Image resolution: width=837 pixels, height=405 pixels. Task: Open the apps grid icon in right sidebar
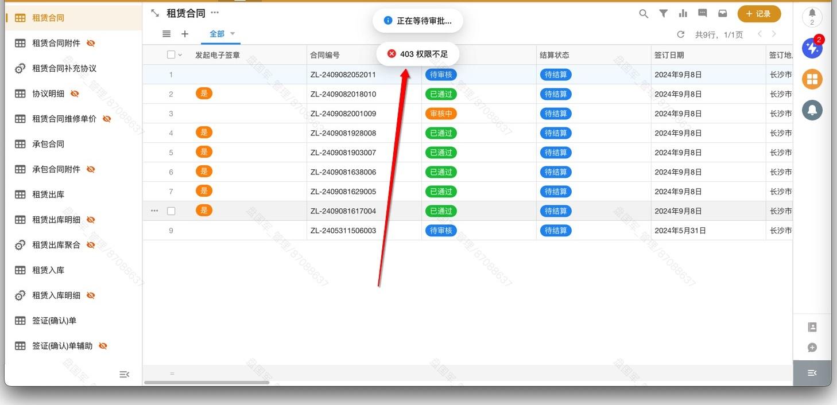coord(812,79)
